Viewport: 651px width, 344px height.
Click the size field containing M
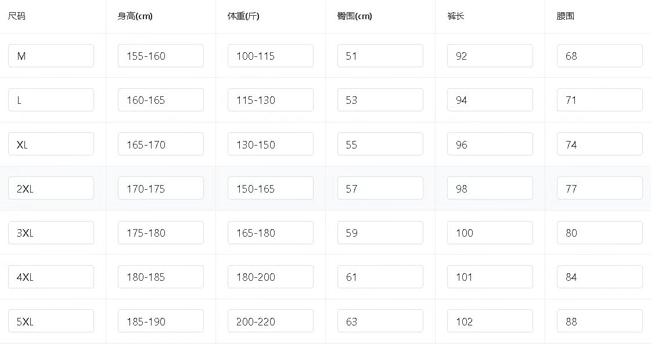(51, 56)
